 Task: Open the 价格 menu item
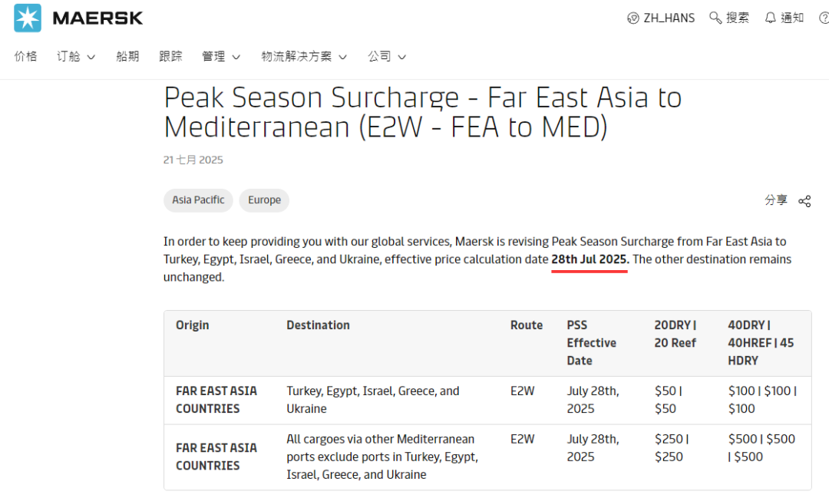coord(25,56)
